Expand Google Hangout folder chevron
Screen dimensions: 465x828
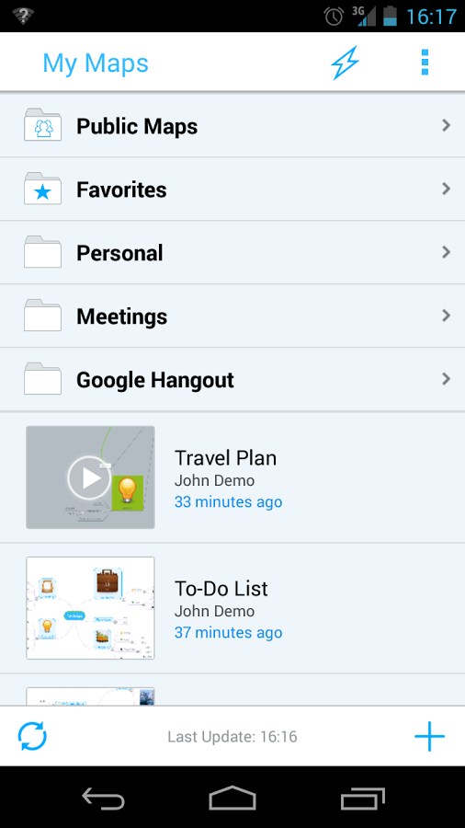click(446, 379)
